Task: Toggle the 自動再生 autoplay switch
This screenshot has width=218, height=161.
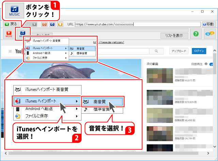Action: (x=211, y=64)
